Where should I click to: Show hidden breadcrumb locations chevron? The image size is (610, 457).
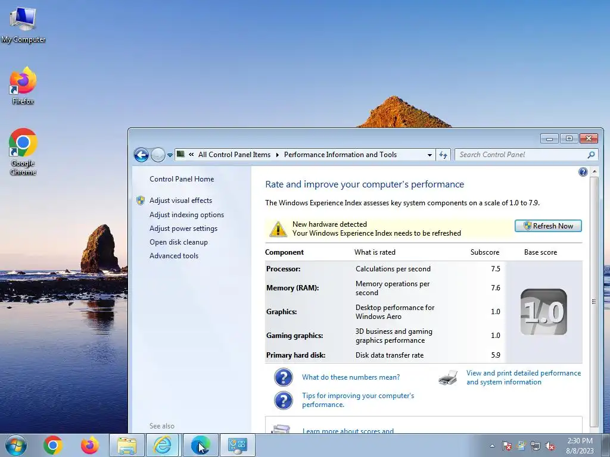pyautogui.click(x=191, y=154)
